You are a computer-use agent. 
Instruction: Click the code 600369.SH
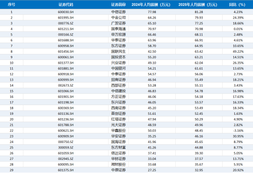[66, 108]
